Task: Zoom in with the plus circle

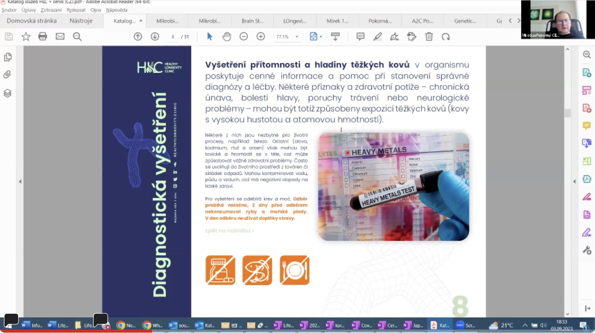Action: coord(261,37)
